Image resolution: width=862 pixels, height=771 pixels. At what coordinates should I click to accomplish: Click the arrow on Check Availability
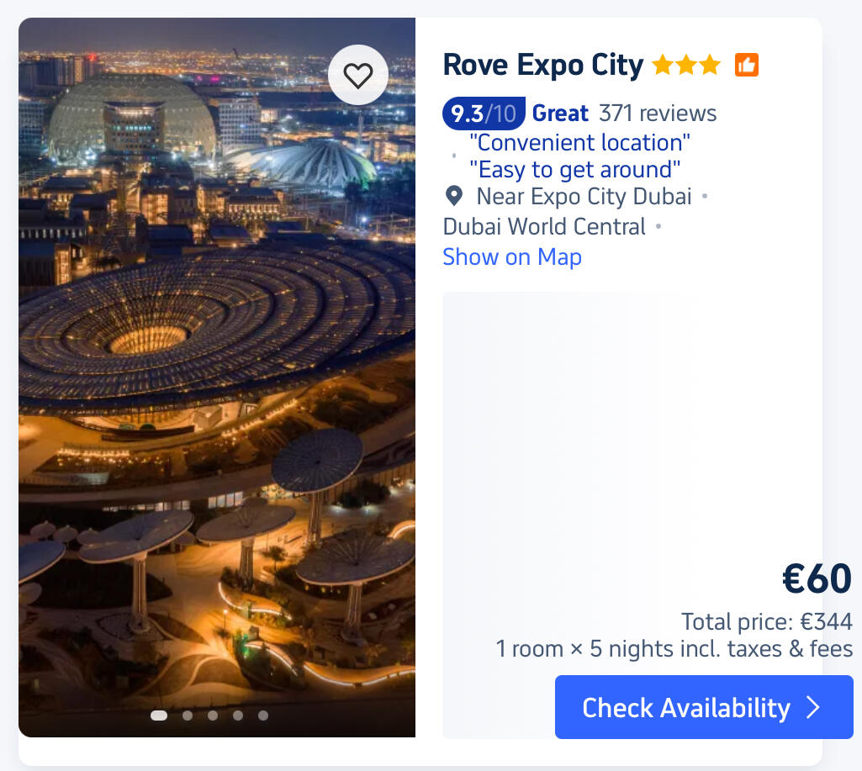pyautogui.click(x=812, y=708)
